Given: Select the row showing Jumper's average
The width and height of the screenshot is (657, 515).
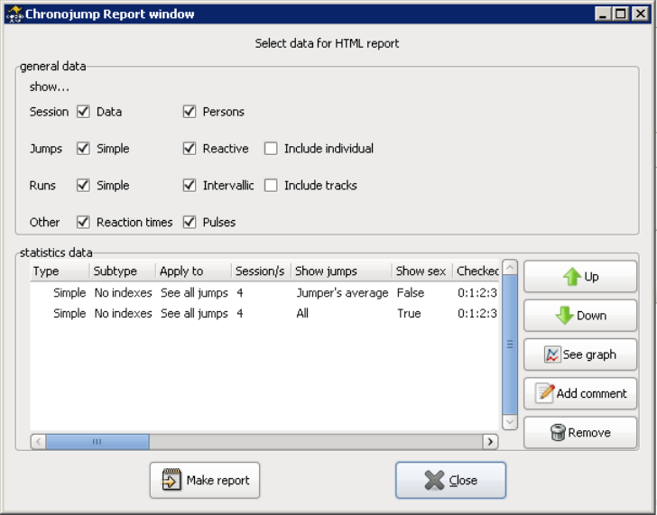Looking at the screenshot, I should tap(264, 292).
